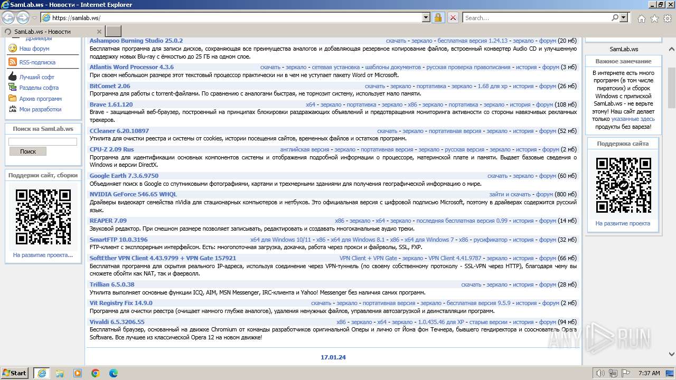Click the address bar URL
The width and height of the screenshot is (676, 380).
pyautogui.click(x=76, y=17)
